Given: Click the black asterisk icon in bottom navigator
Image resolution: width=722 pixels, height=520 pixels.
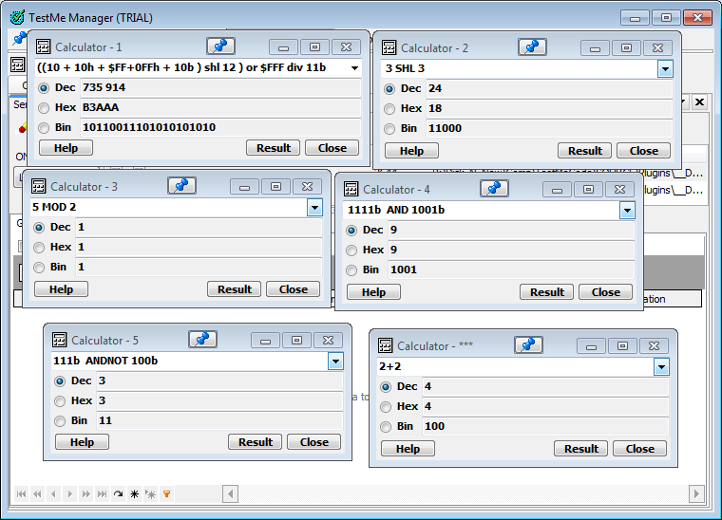Looking at the screenshot, I should (134, 494).
